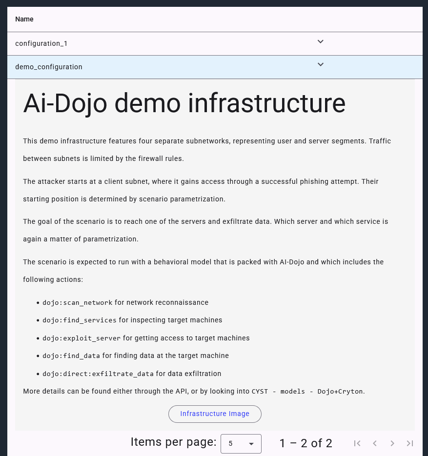Click the dojo:find_data action text

click(x=71, y=356)
